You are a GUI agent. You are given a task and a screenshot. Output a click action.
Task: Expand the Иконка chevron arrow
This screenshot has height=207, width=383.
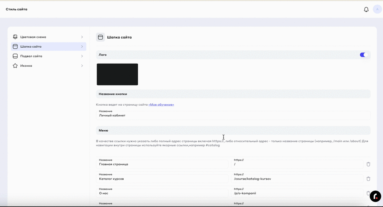[82, 66]
